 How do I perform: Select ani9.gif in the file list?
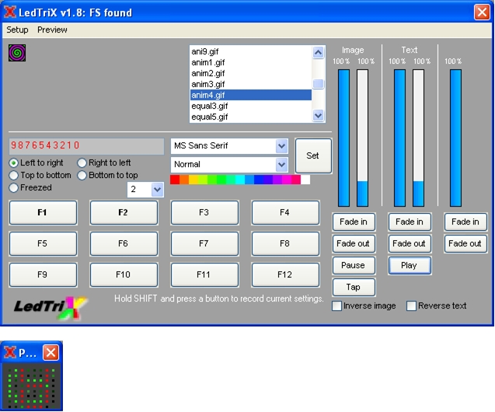[x=251, y=51]
